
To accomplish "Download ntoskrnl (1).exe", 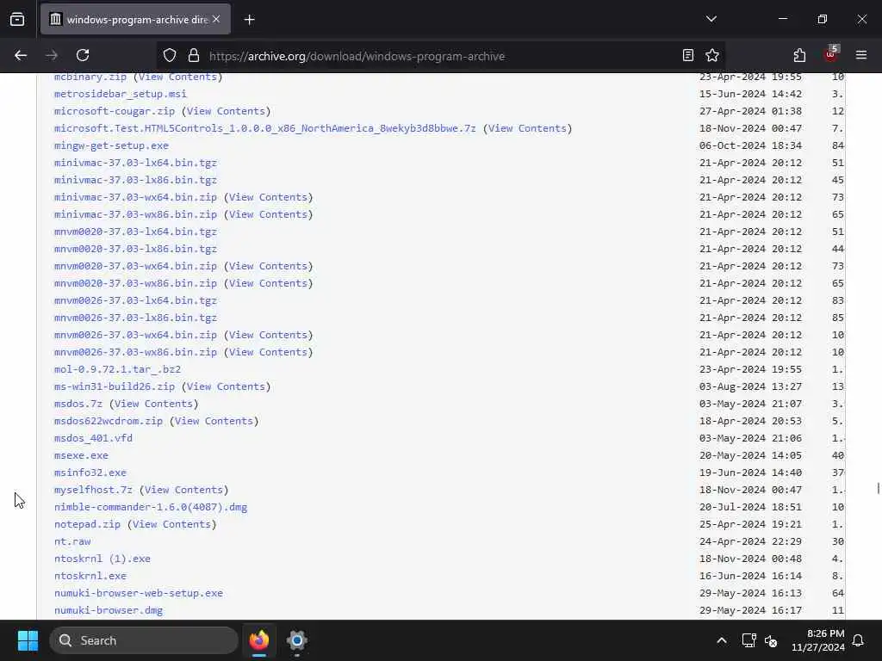I will 102,559.
